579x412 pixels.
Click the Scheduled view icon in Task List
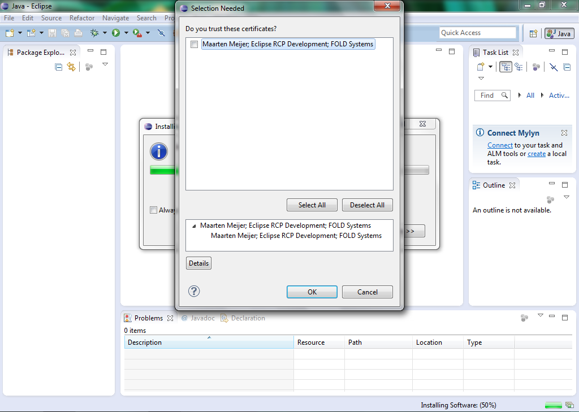click(518, 67)
